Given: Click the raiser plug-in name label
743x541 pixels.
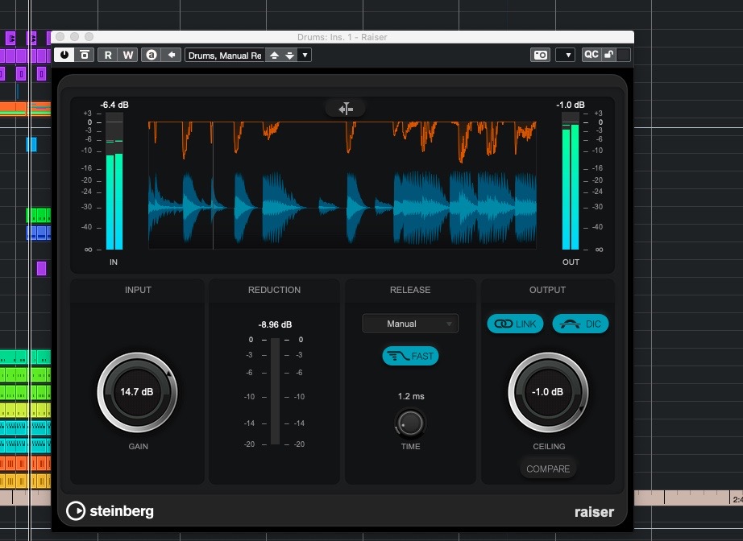Looking at the screenshot, I should point(594,512).
